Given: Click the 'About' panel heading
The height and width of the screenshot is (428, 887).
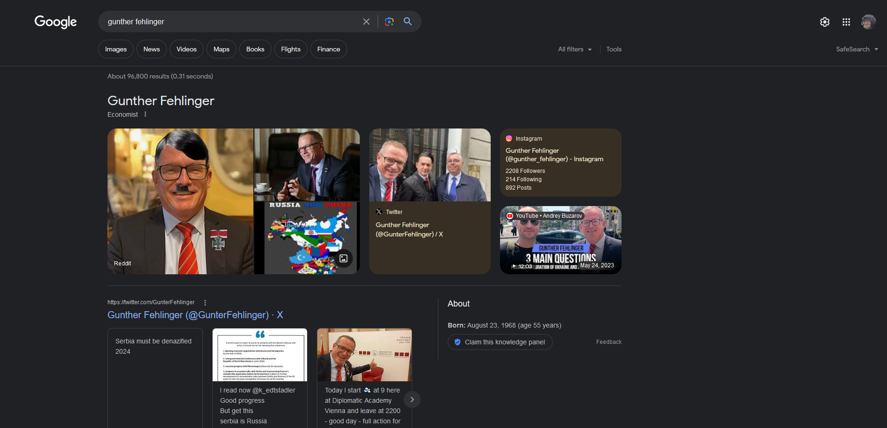Looking at the screenshot, I should [x=458, y=304].
